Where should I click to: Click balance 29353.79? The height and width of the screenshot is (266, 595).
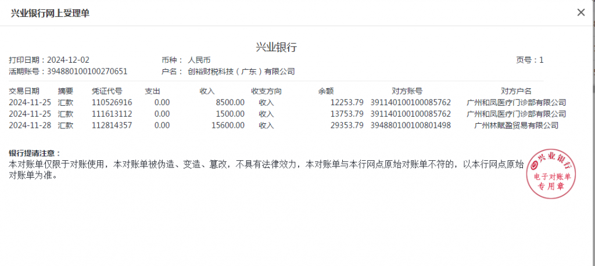pyautogui.click(x=347, y=125)
